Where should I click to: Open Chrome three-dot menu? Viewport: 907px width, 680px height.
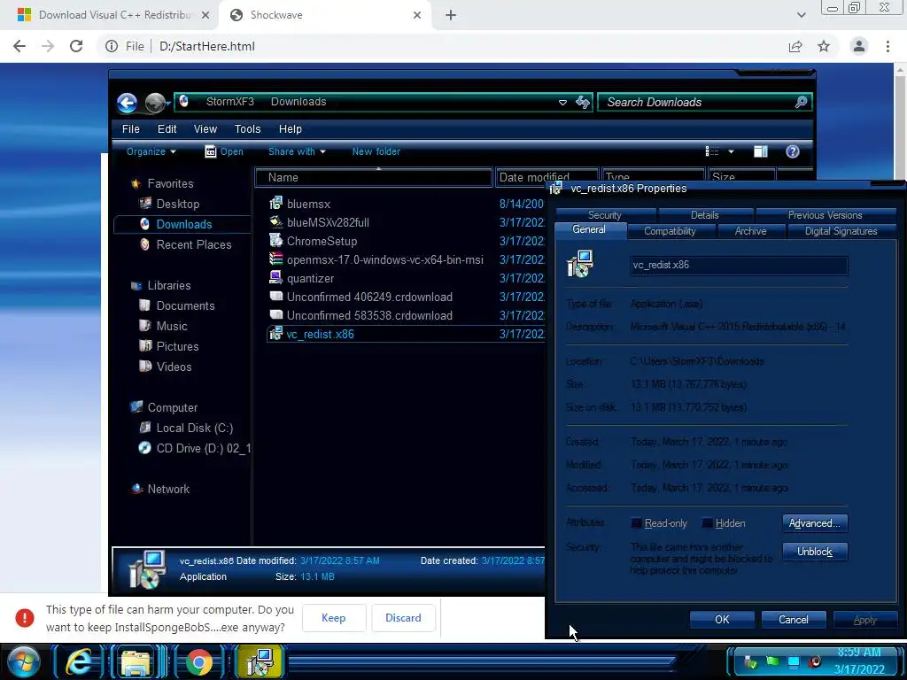point(888,46)
